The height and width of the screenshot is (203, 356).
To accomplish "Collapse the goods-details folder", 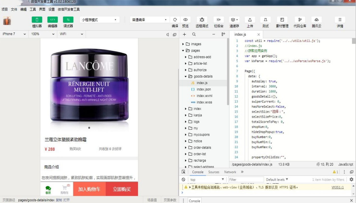I will 186,76.
